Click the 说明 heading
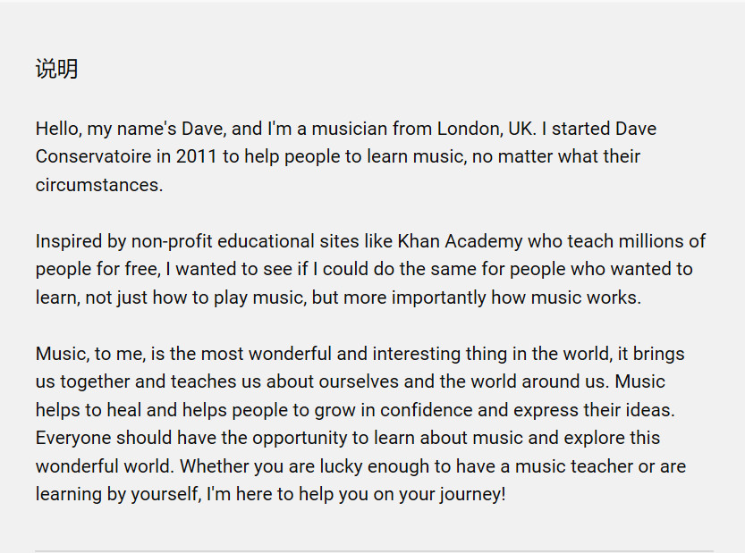This screenshot has width=745, height=553. (x=56, y=69)
